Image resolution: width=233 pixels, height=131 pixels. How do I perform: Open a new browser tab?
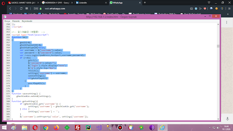tap(145, 3)
